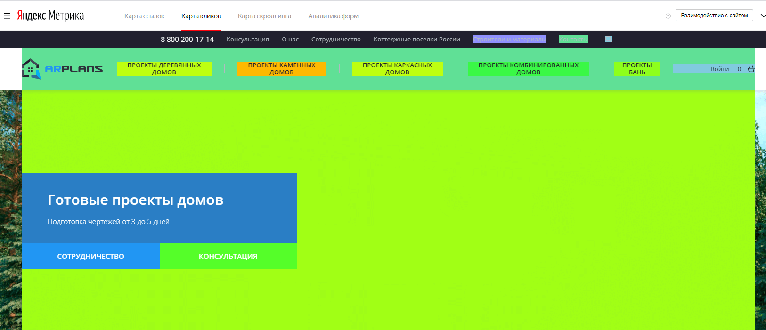Click the Войти login link
This screenshot has height=330, width=766.
pyautogui.click(x=719, y=69)
